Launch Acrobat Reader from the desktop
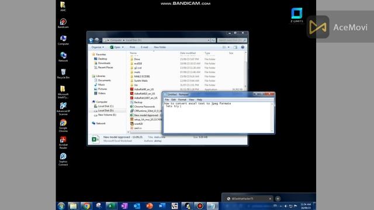374x210 pixels. (63, 142)
